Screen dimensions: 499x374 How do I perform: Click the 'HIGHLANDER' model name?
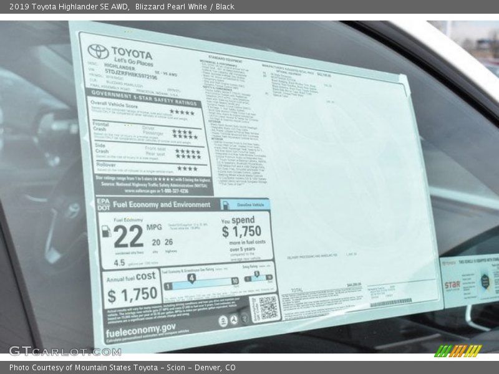click(120, 67)
